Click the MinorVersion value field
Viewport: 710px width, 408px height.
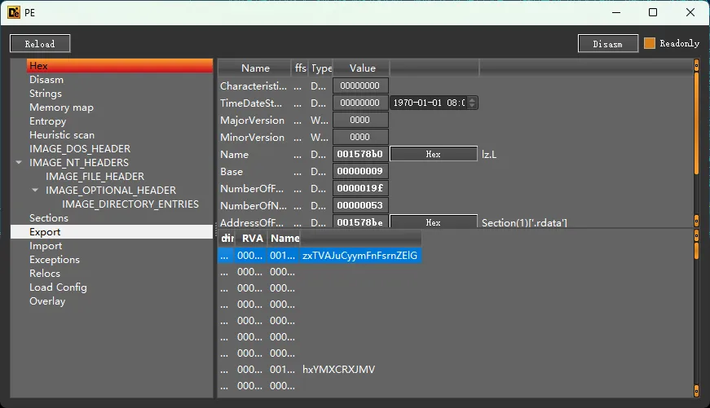(360, 137)
